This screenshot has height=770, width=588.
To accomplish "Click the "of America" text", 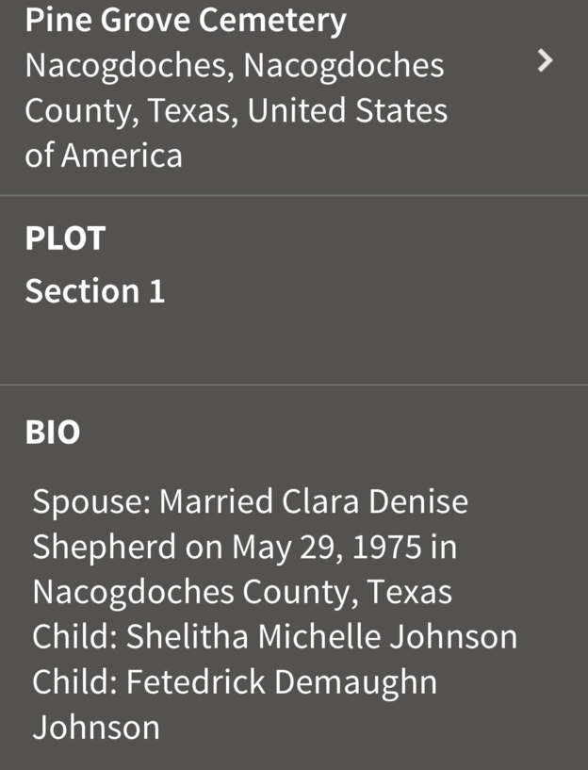I will click(104, 156).
